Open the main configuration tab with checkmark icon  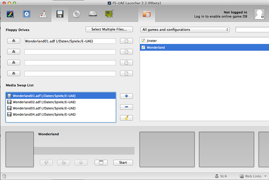pos(10,14)
